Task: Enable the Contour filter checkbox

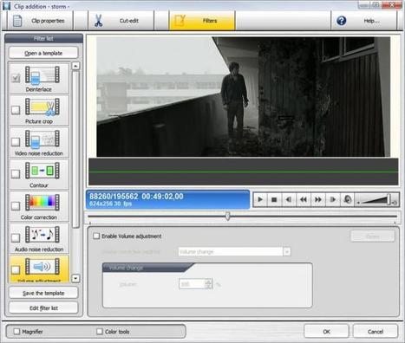Action: [16, 174]
